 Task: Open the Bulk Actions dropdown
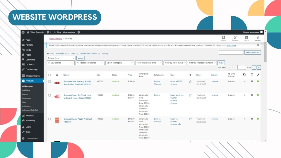point(61,58)
